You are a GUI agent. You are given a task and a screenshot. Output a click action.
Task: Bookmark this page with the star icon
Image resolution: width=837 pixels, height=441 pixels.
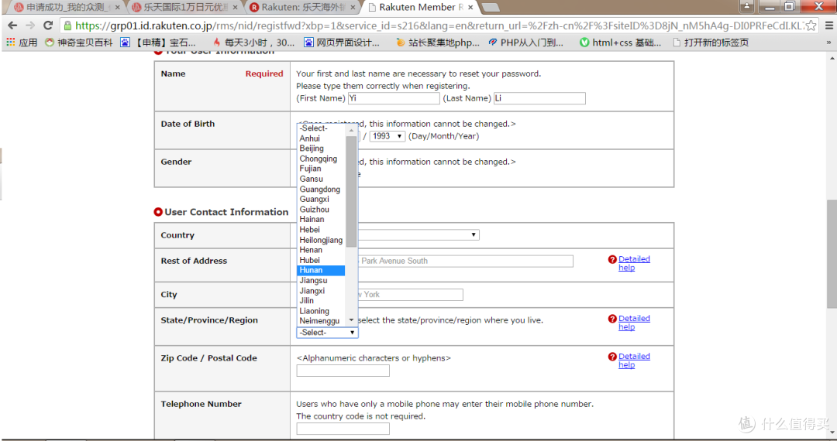(811, 25)
